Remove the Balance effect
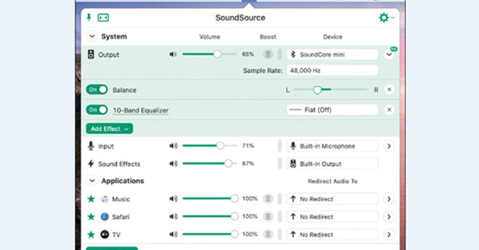Image resolution: width=479 pixels, height=250 pixels. click(389, 90)
